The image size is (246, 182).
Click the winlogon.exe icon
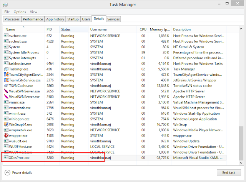pos(6,119)
